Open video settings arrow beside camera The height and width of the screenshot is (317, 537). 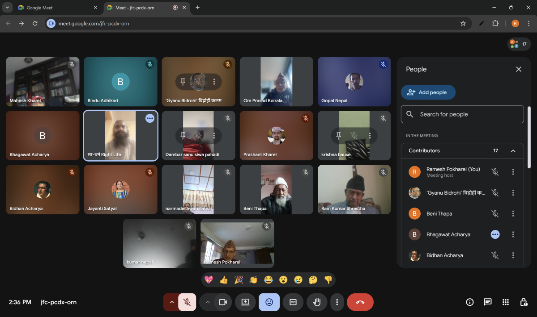point(207,302)
